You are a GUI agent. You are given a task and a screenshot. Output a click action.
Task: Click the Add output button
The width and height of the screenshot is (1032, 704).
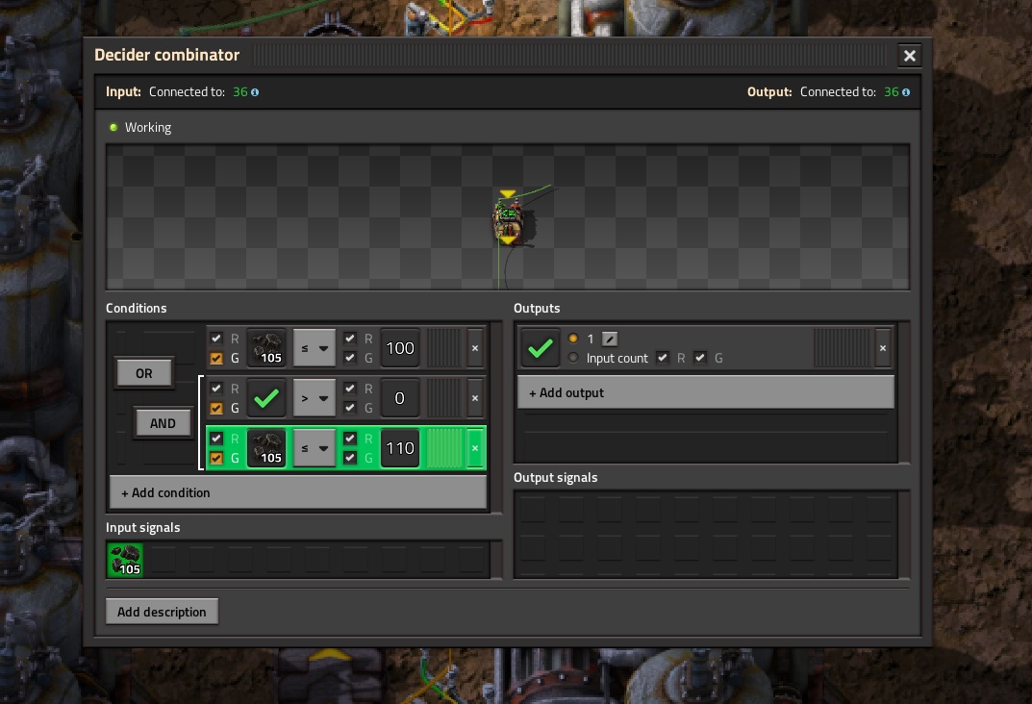(x=705, y=392)
